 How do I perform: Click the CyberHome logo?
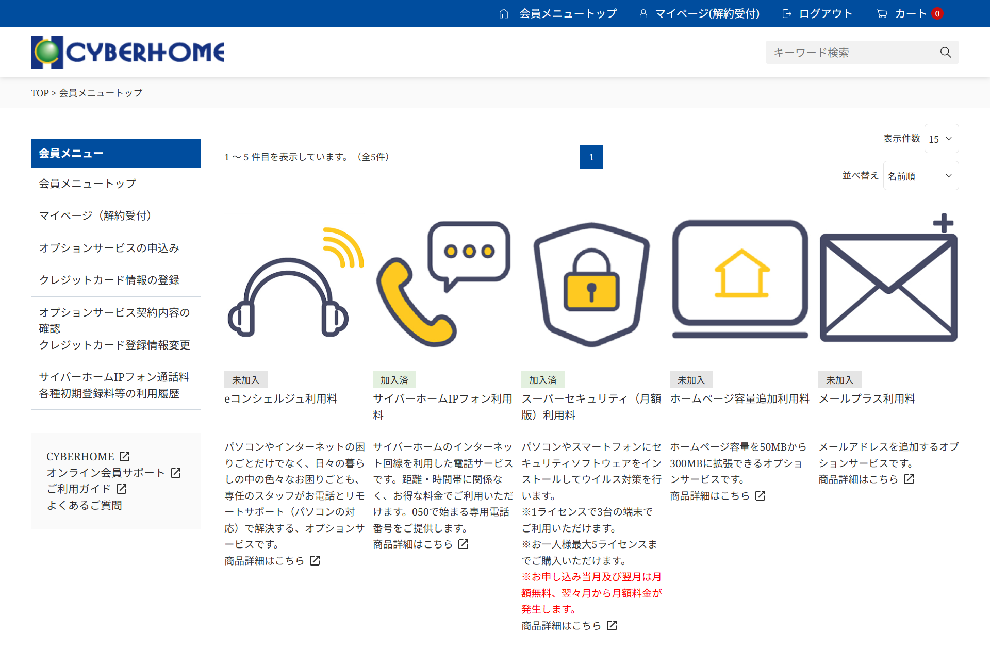pos(128,52)
